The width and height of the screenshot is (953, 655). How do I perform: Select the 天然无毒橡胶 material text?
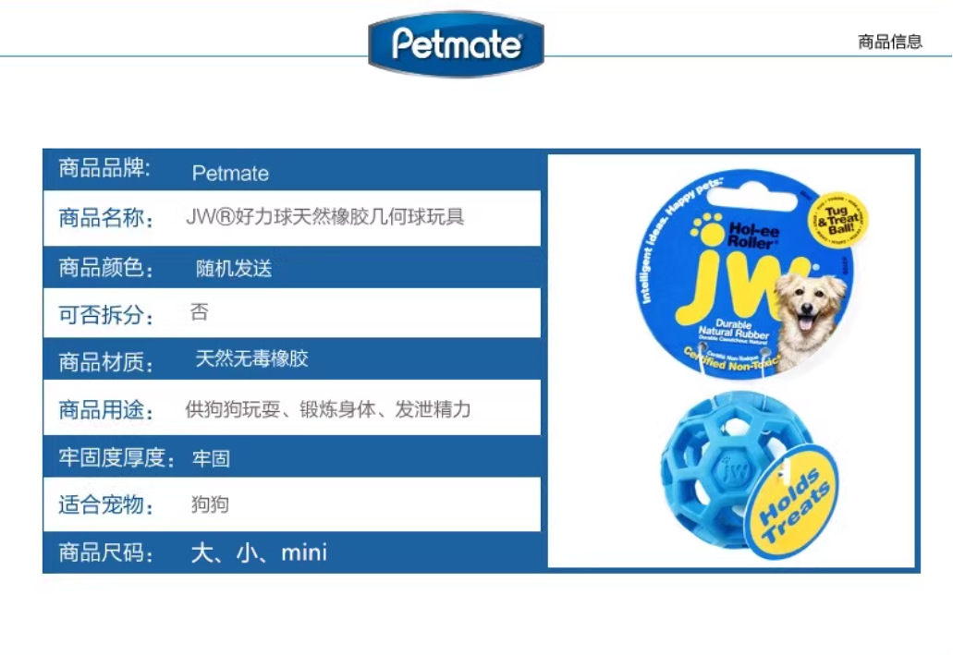(251, 358)
